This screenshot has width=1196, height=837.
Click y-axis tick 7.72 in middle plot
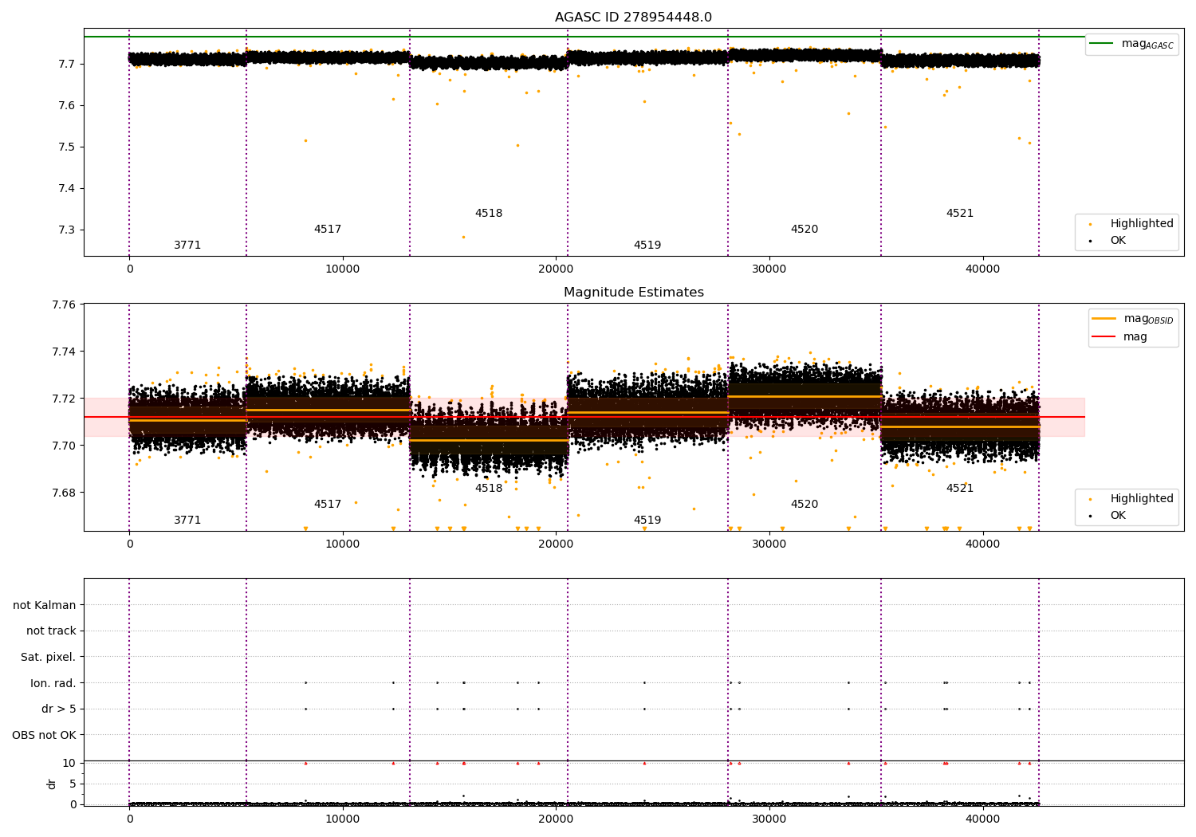coord(64,399)
